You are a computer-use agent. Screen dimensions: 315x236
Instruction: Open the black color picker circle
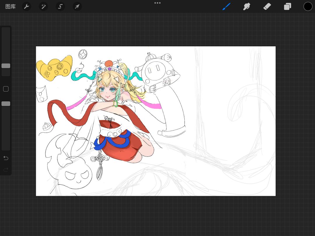[x=308, y=6]
